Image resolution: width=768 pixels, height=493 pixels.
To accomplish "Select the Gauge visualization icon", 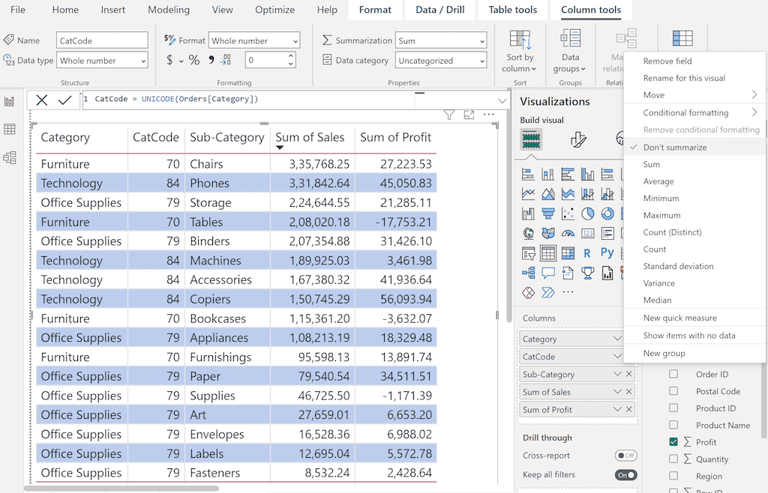I will tap(568, 233).
